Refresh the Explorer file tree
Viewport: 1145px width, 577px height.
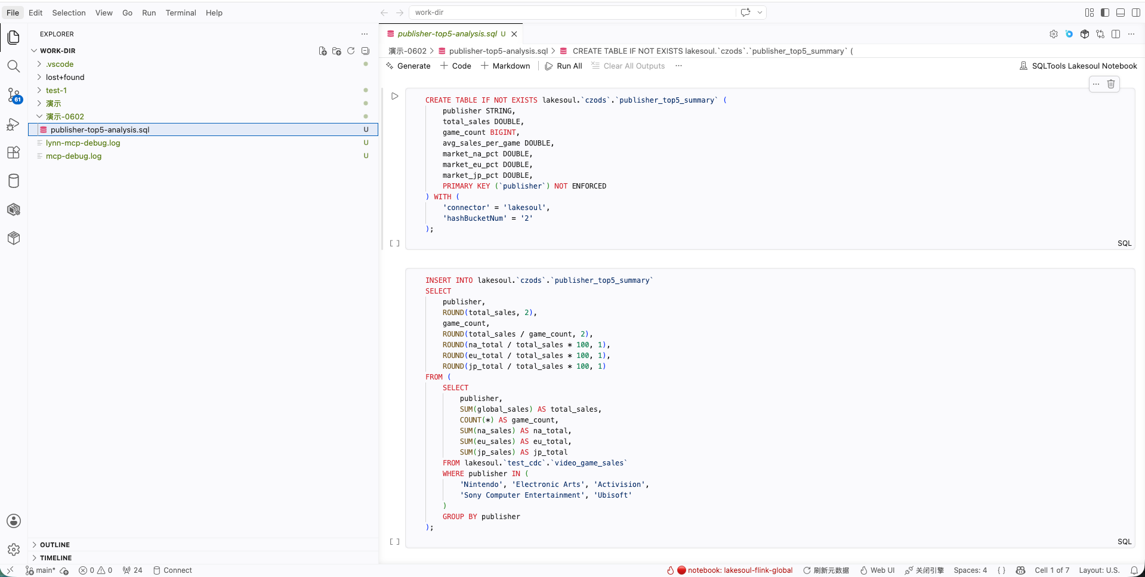[x=351, y=51]
